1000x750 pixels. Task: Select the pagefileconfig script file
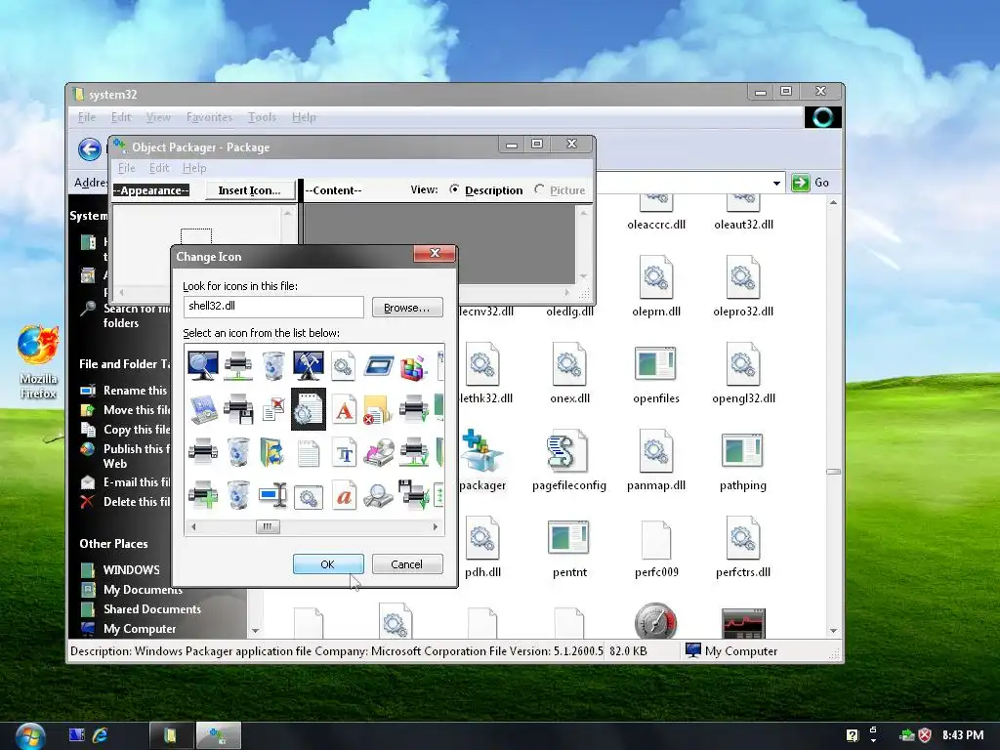pyautogui.click(x=569, y=461)
